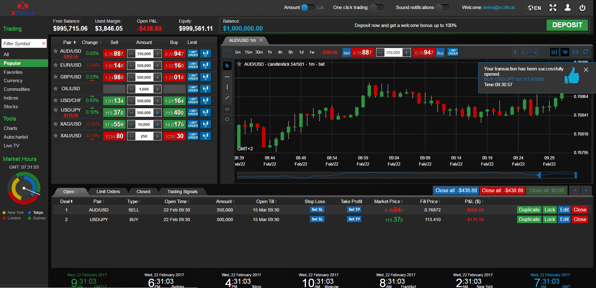Image resolution: width=596 pixels, height=288 pixels.
Task: Click the power logout icon
Action: (583, 8)
